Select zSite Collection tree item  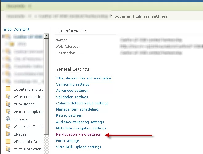29,149
